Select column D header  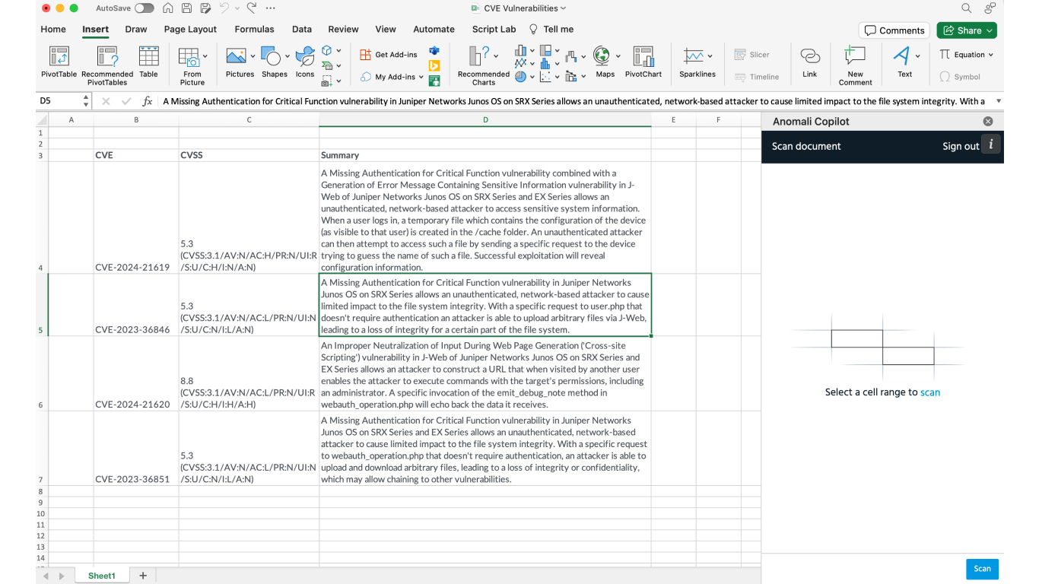(485, 119)
